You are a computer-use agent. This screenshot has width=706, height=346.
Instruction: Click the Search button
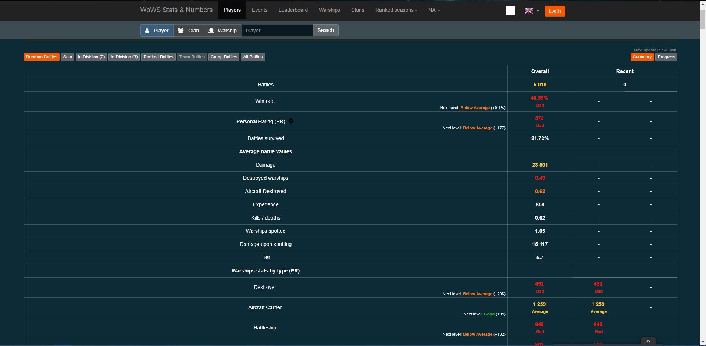click(325, 31)
